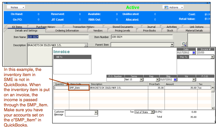Expand the Ship To dropdown
The width and height of the screenshot is (216, 130).
click(x=212, y=57)
